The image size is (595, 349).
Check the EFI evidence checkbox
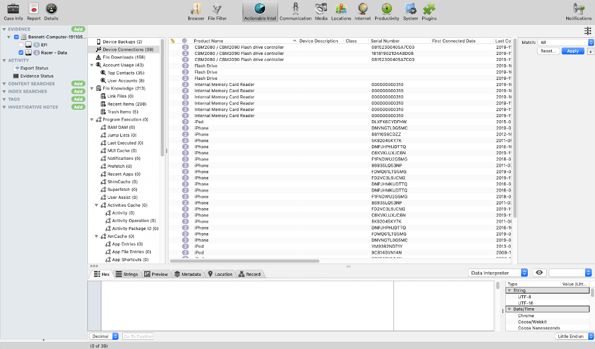[x=21, y=45]
